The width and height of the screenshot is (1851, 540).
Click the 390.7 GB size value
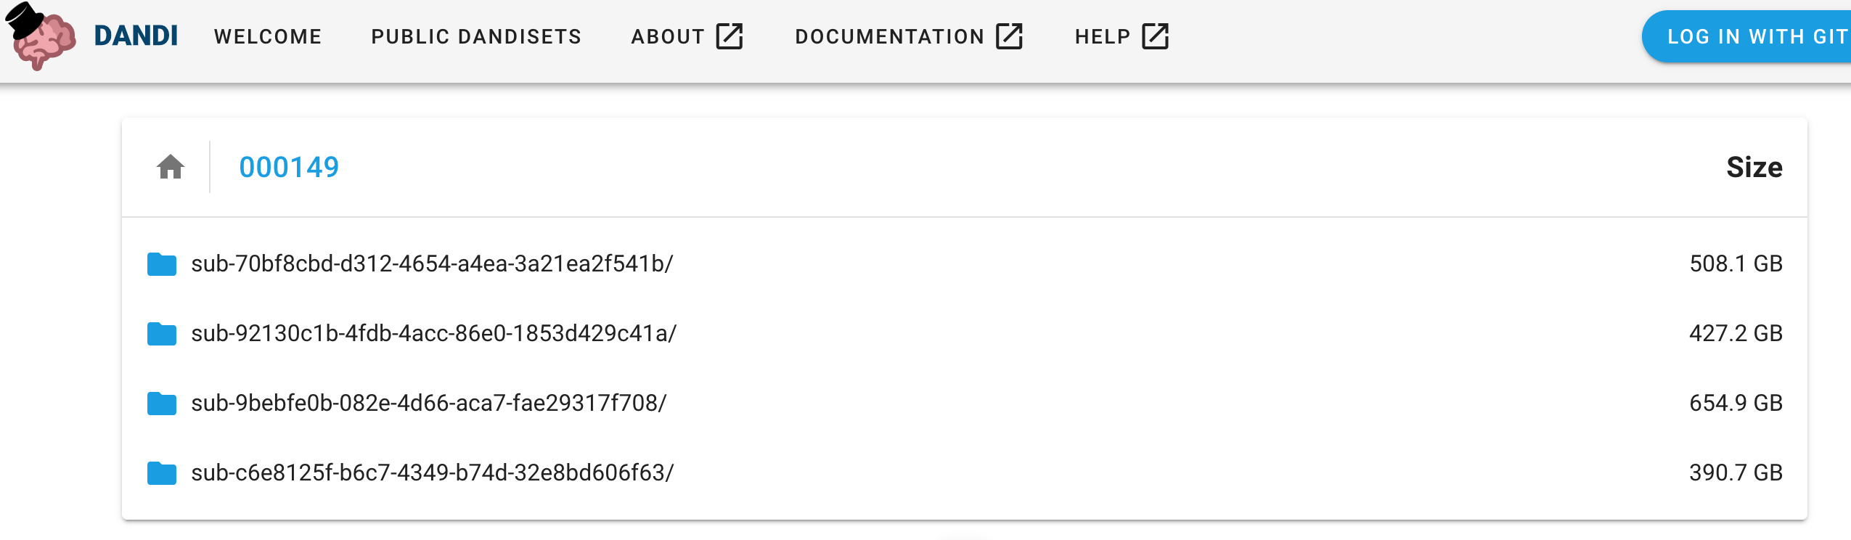1736,472
